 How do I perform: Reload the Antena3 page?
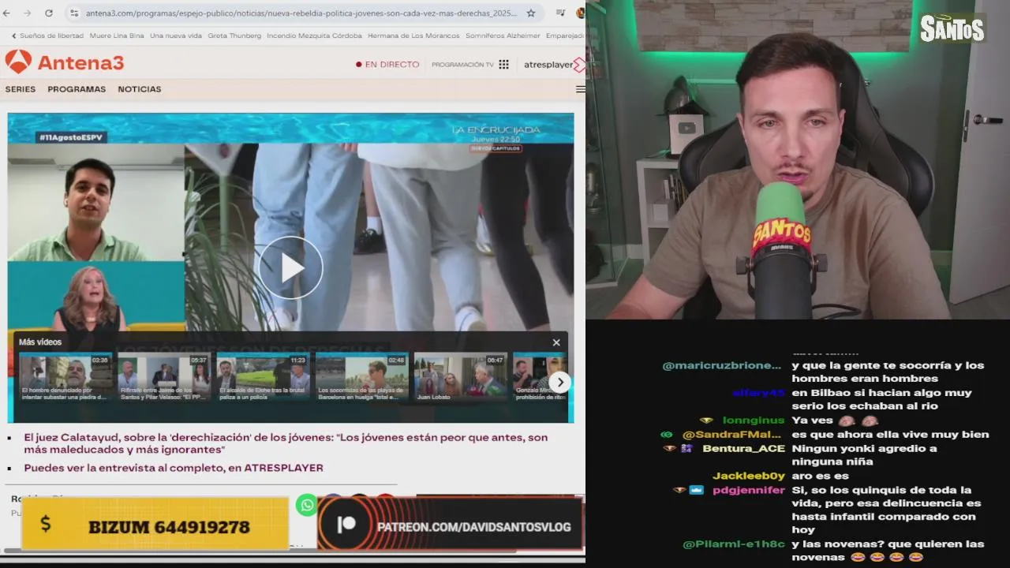tap(49, 13)
